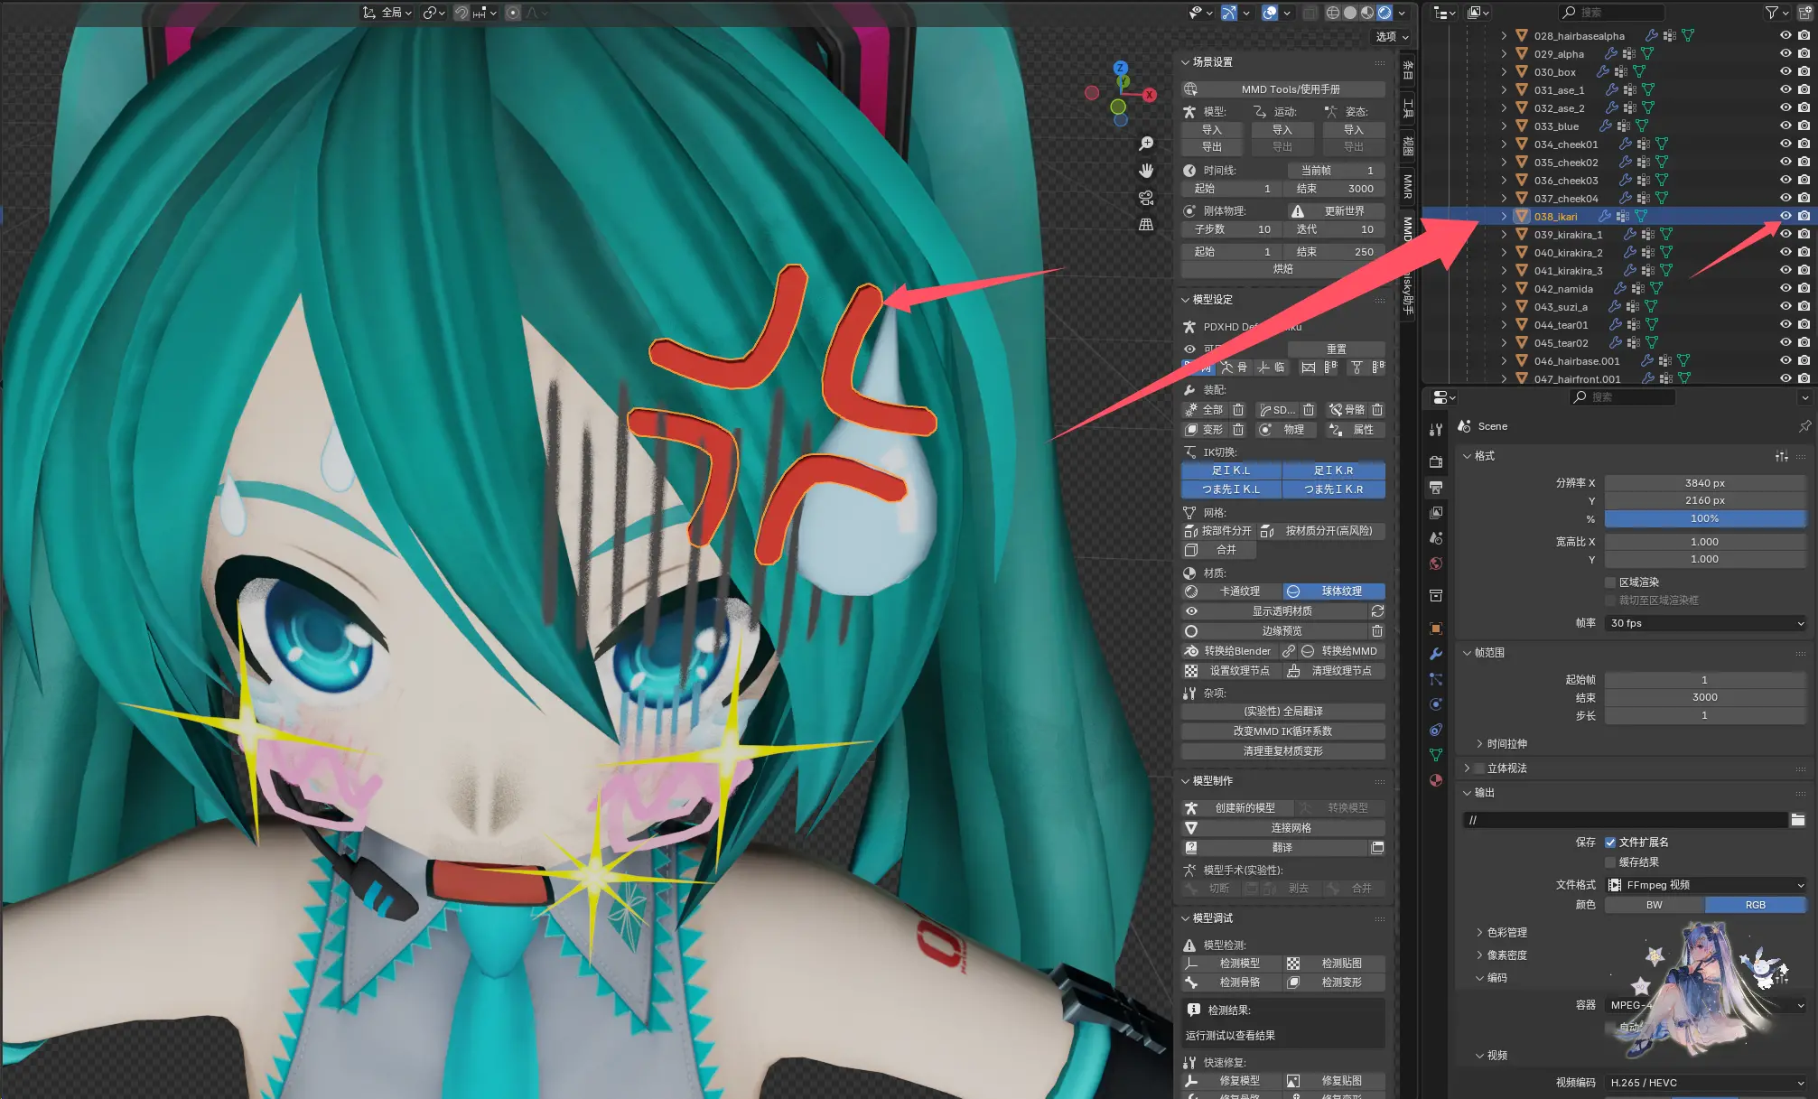
Task: Switch to the 工具 sidebar tab
Action: (x=1408, y=109)
